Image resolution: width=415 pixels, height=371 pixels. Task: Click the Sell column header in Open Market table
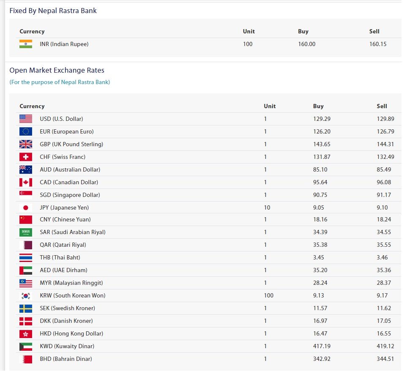click(x=382, y=106)
